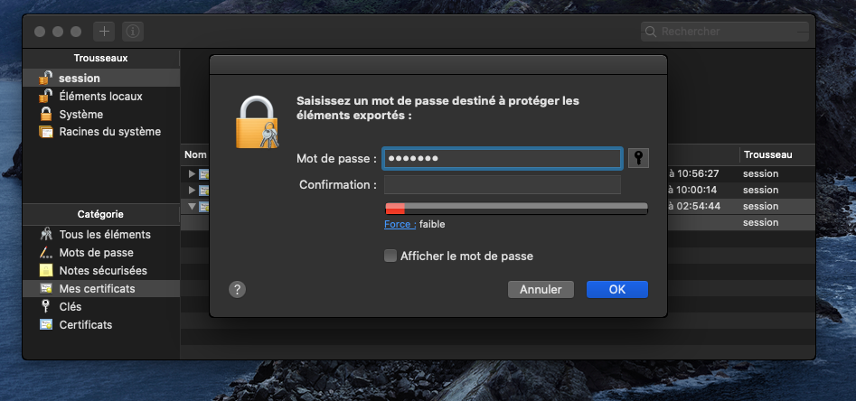Viewport: 856px width, 401px height.
Task: Confirm with the OK button
Action: (616, 290)
